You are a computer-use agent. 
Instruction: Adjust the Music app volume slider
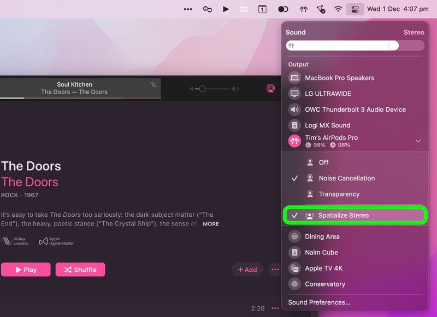212,89
